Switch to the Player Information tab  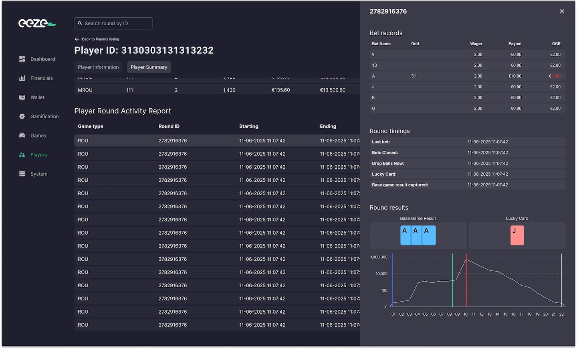coord(98,67)
